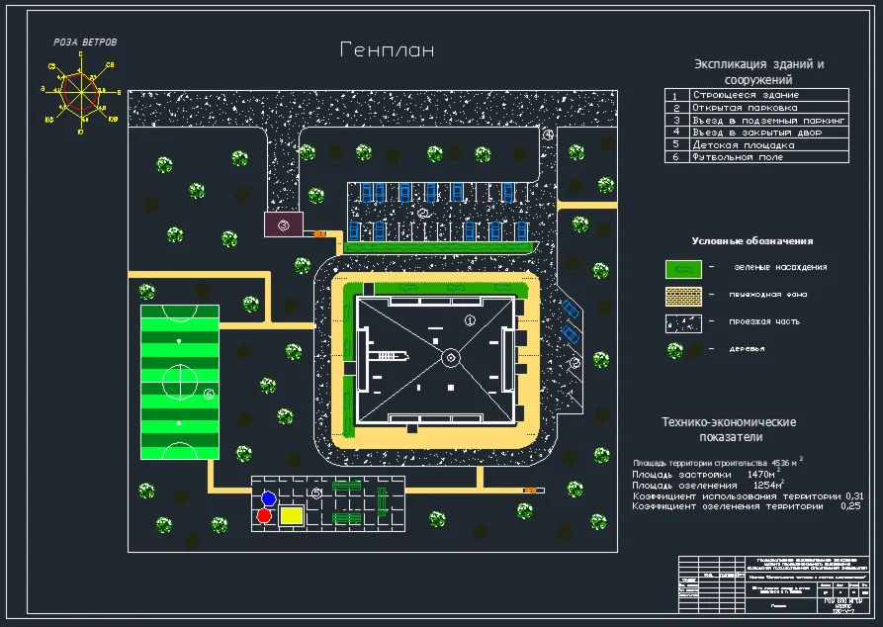Select the center circle of the football field
883x627 pixels.
[x=180, y=382]
